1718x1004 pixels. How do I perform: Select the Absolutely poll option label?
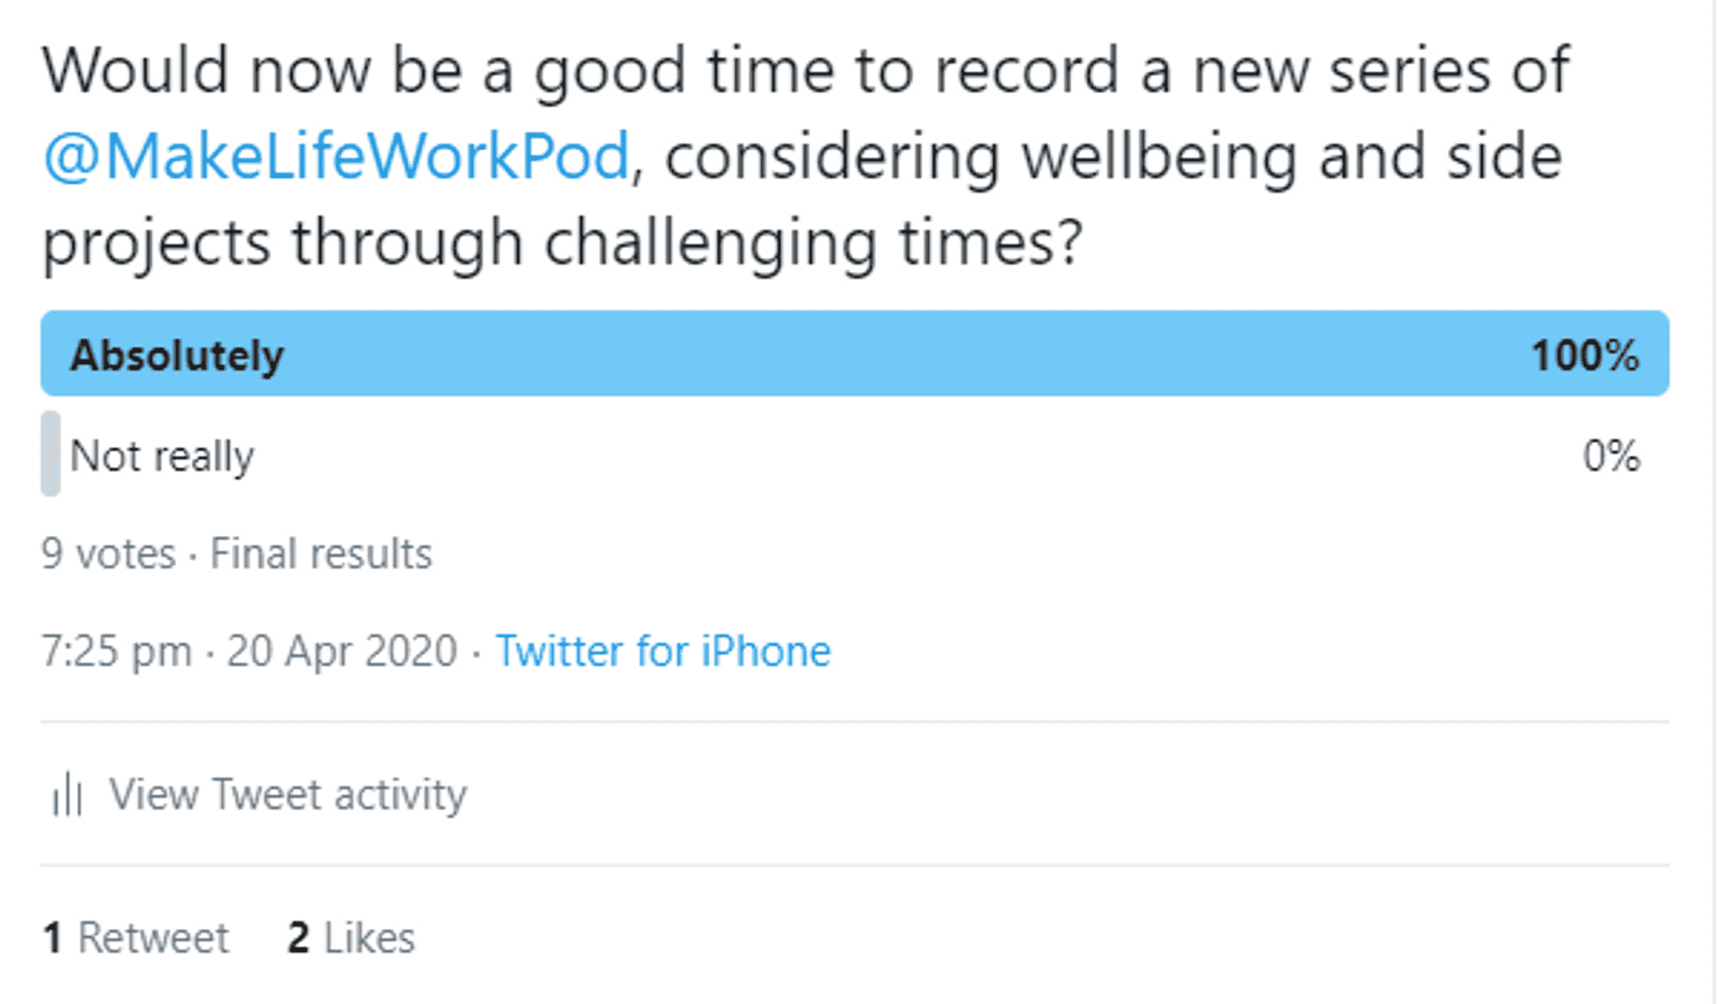[177, 355]
